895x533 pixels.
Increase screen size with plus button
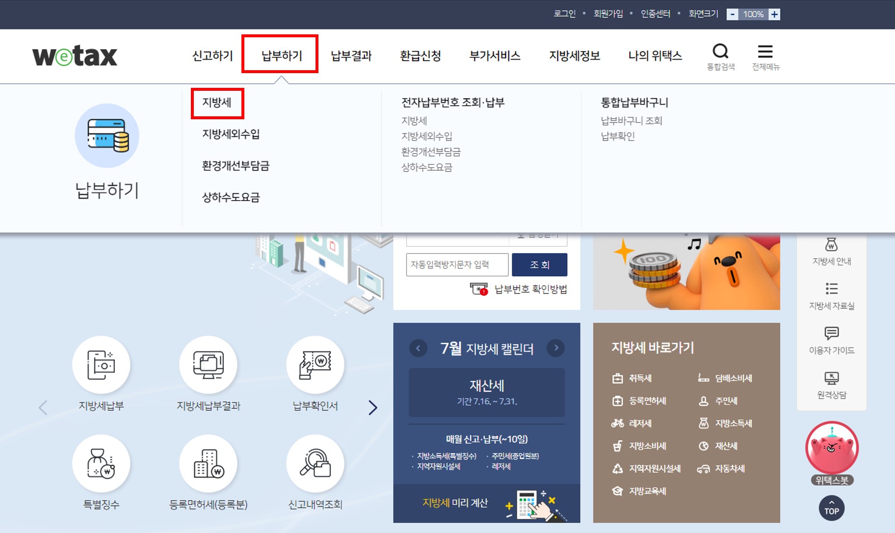(x=774, y=14)
